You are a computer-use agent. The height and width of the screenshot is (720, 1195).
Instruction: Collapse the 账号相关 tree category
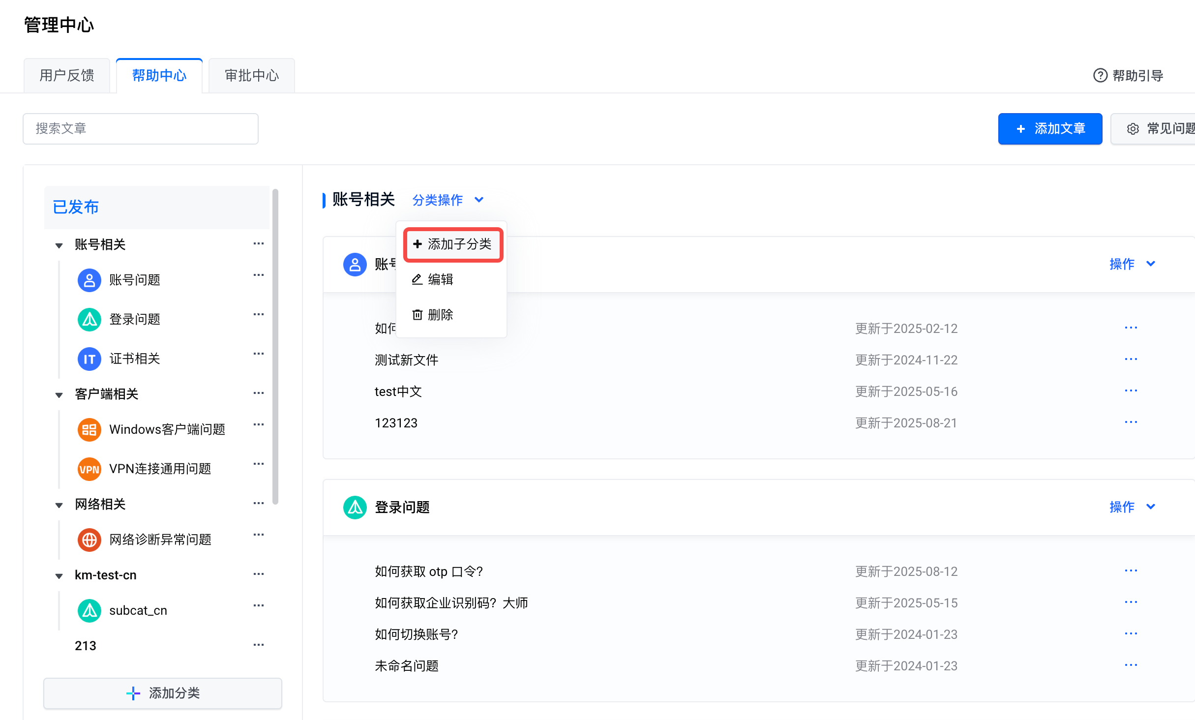(59, 245)
